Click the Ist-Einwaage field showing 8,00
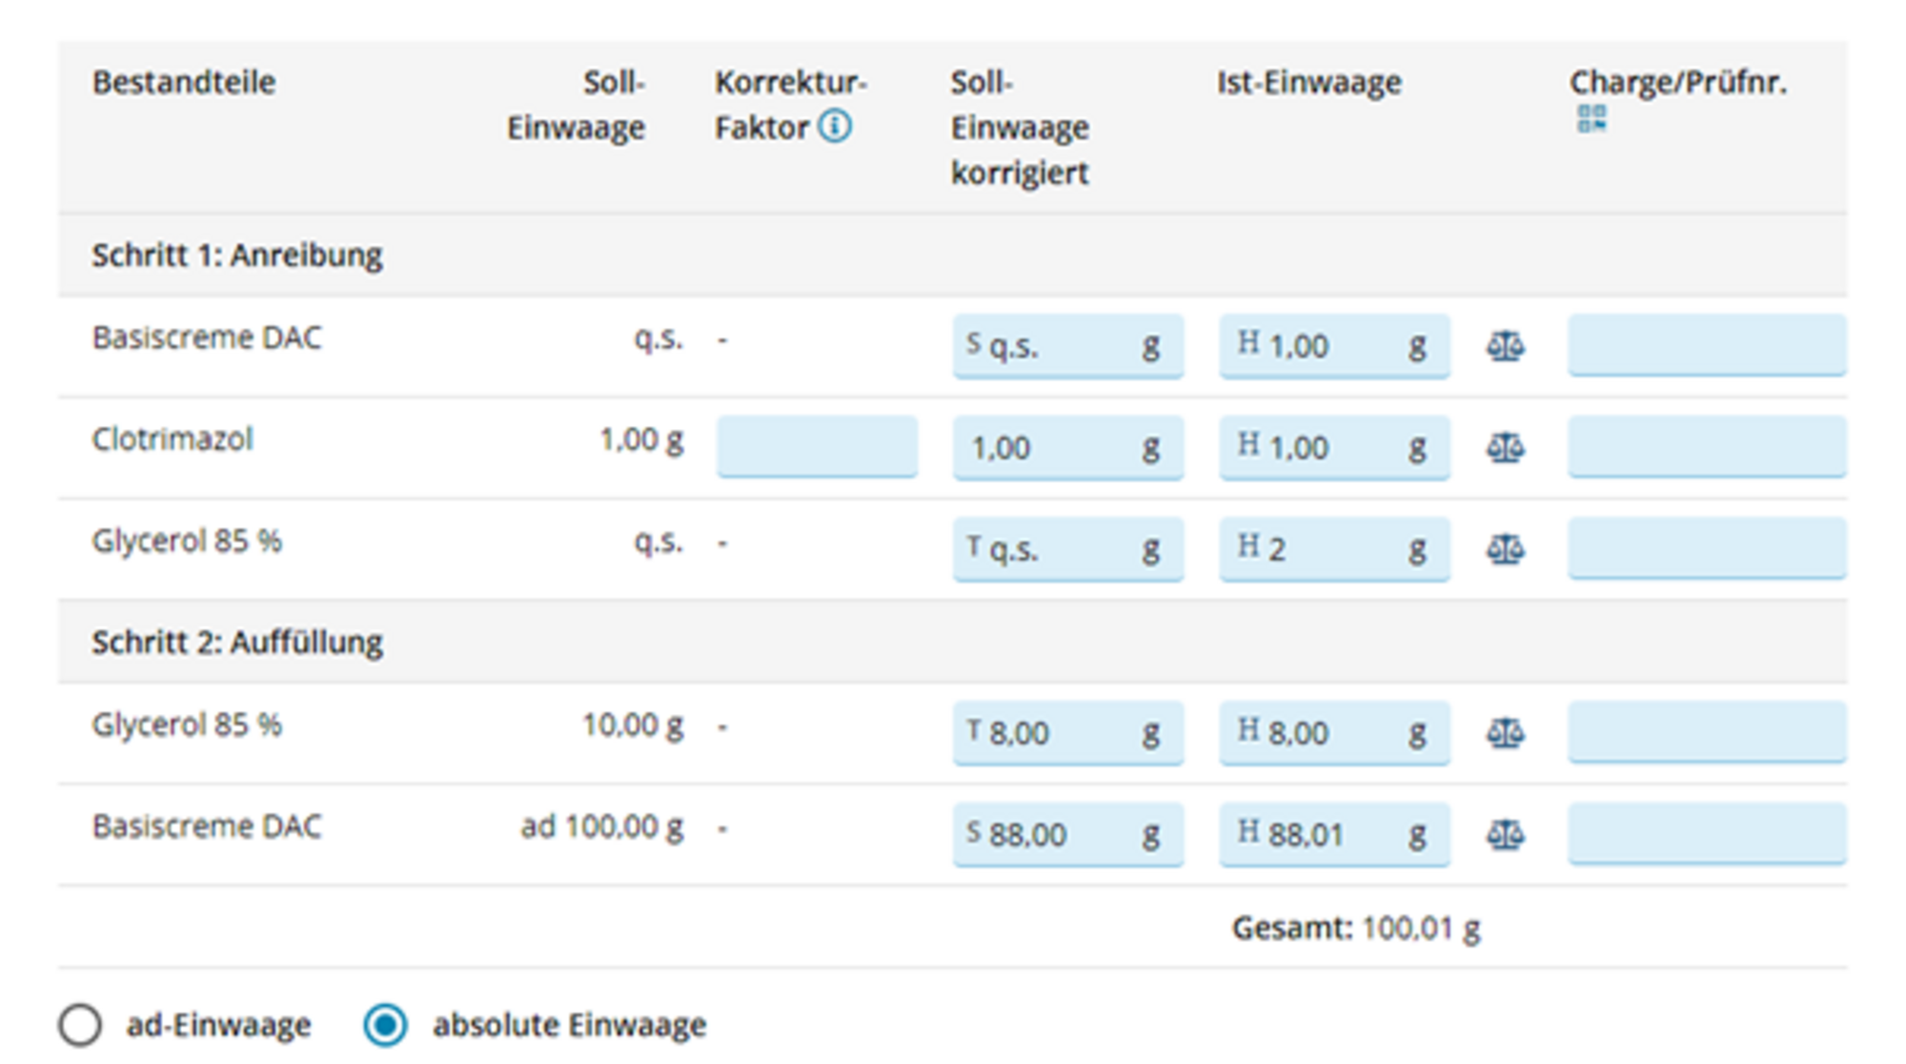The height and width of the screenshot is (1064, 1906). [x=1332, y=732]
